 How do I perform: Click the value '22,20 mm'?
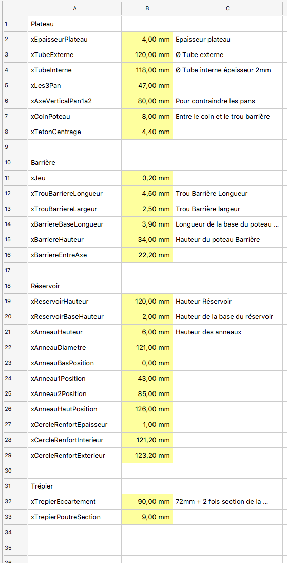coord(147,255)
